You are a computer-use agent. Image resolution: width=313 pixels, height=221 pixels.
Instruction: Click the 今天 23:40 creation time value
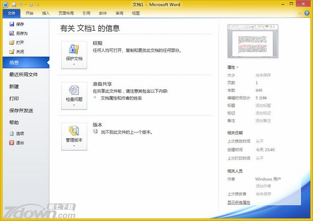tap(265, 150)
